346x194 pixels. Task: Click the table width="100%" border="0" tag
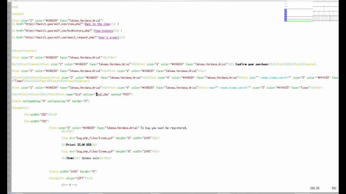(x=73, y=171)
